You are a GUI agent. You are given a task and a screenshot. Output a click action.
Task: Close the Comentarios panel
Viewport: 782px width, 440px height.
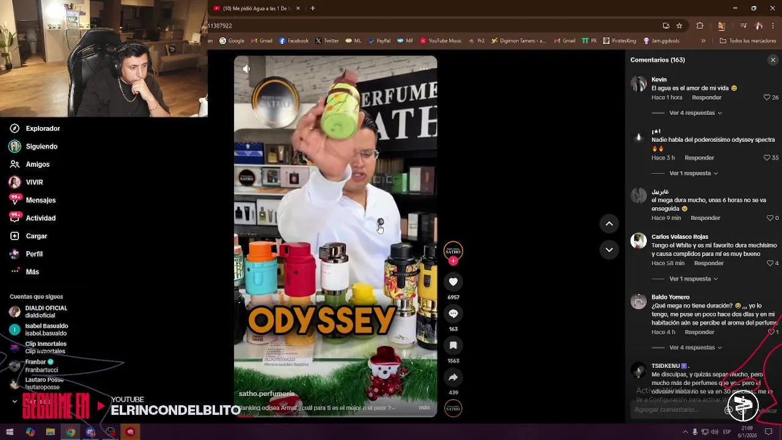[773, 60]
